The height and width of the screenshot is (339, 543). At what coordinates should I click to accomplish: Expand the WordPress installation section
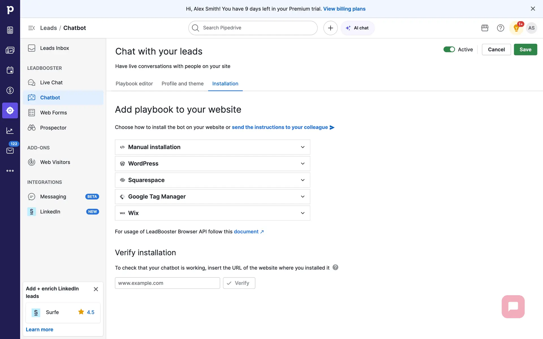[212, 164]
